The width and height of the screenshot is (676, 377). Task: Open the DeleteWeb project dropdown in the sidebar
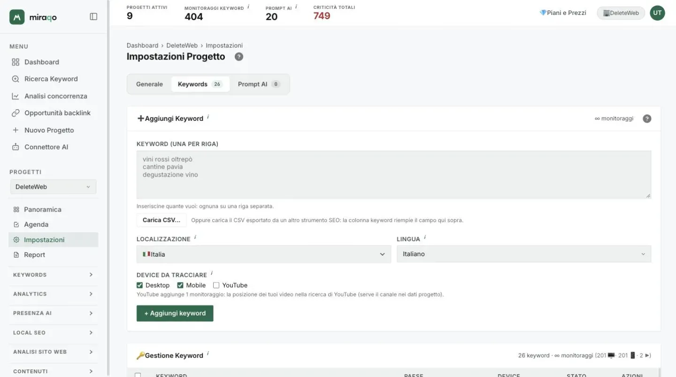tap(53, 186)
